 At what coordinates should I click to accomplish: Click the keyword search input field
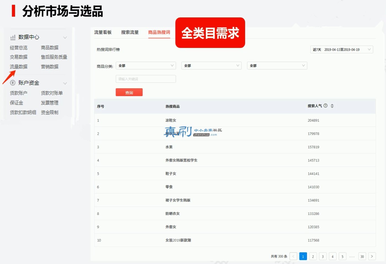(146, 79)
